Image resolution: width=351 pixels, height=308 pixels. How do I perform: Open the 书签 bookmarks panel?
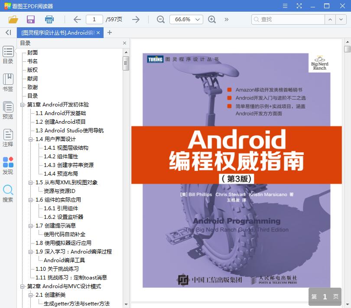[8, 82]
